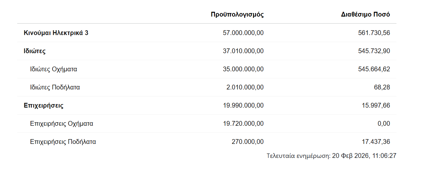The width and height of the screenshot is (428, 170).
Task: Click the 35.000.000,00 budget value
Action: coord(243,69)
